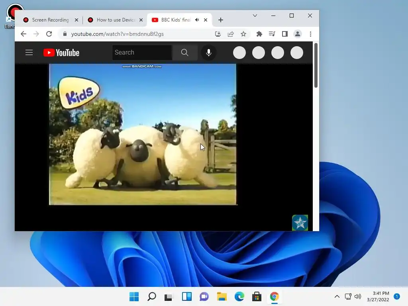Open the notification count badge
The image size is (408, 306).
click(397, 296)
